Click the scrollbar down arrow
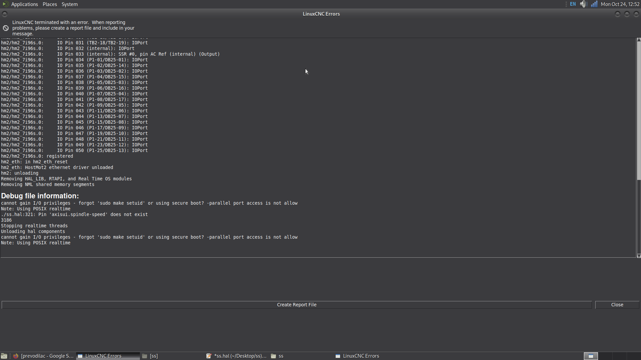 639,256
